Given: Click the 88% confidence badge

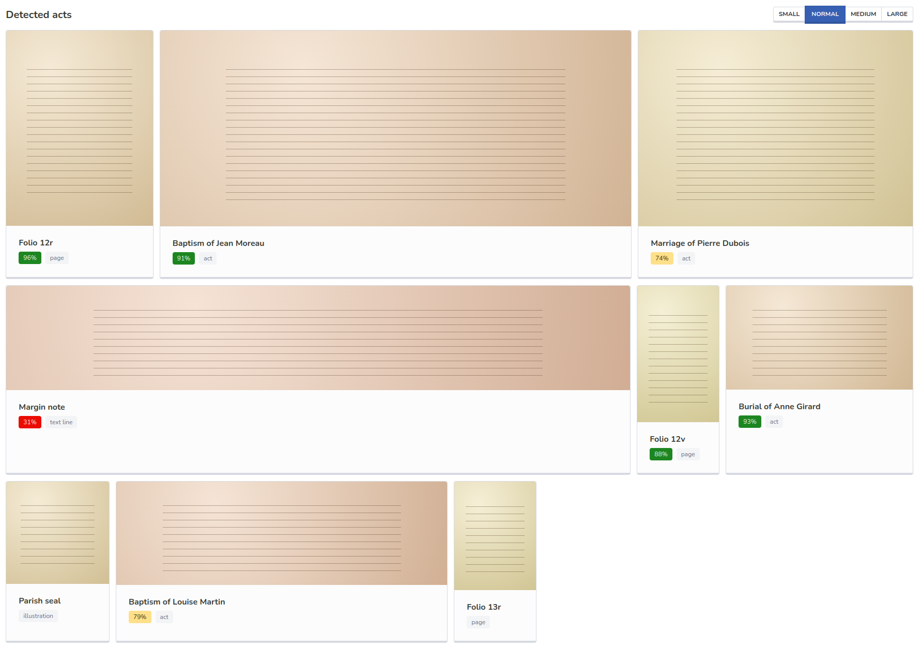Looking at the screenshot, I should point(661,454).
